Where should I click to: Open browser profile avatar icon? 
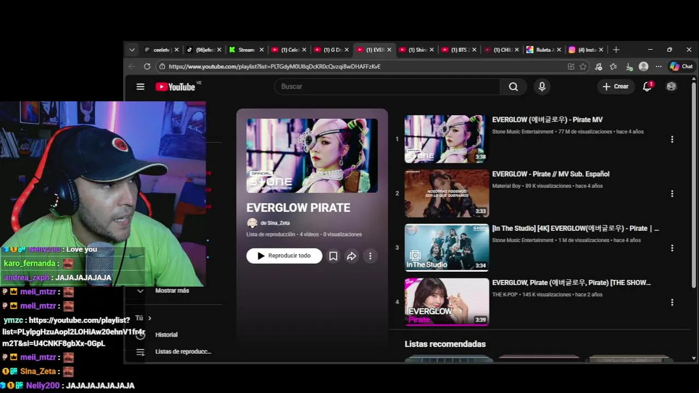coord(644,67)
